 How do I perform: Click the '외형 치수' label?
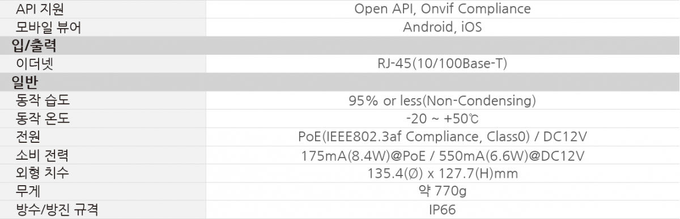(x=44, y=173)
